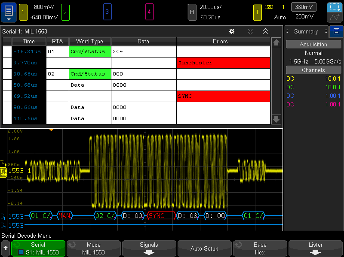Enable channel 4 input
The height and width of the screenshot is (257, 344).
pyautogui.click(x=150, y=12)
